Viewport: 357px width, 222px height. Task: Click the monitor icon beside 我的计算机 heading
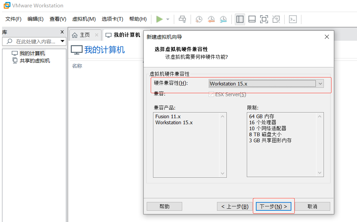coord(77,50)
